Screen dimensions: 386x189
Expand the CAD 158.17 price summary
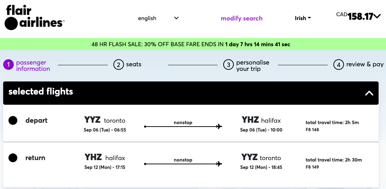(358, 17)
